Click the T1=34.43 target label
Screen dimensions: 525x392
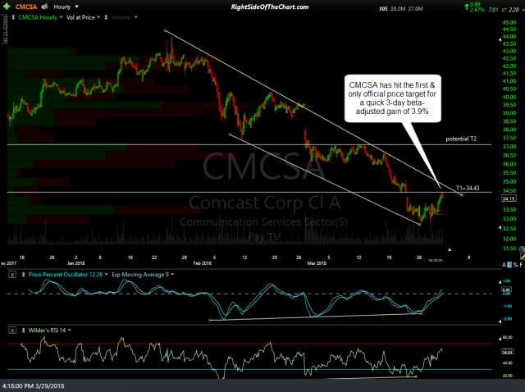coord(468,188)
